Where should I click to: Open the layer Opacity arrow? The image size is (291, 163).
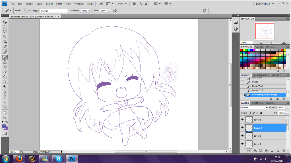coord(287,107)
